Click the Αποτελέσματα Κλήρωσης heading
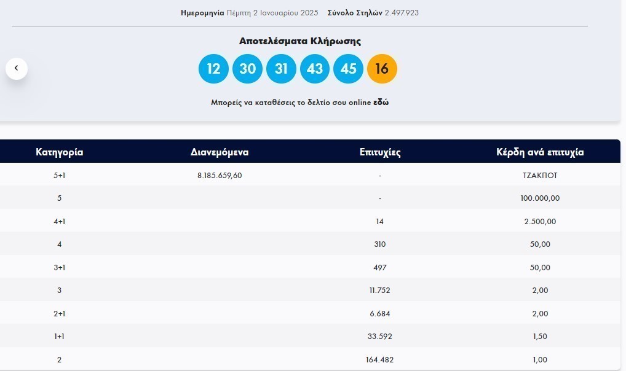The width and height of the screenshot is (626, 371). pos(300,41)
